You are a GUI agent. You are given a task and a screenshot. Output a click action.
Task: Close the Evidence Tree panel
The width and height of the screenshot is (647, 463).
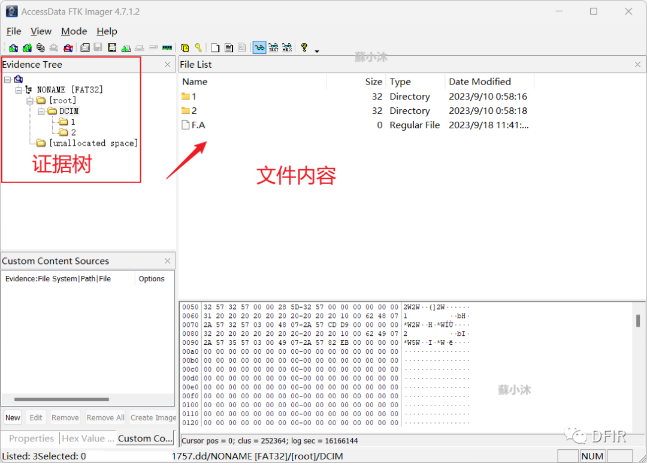pos(168,64)
